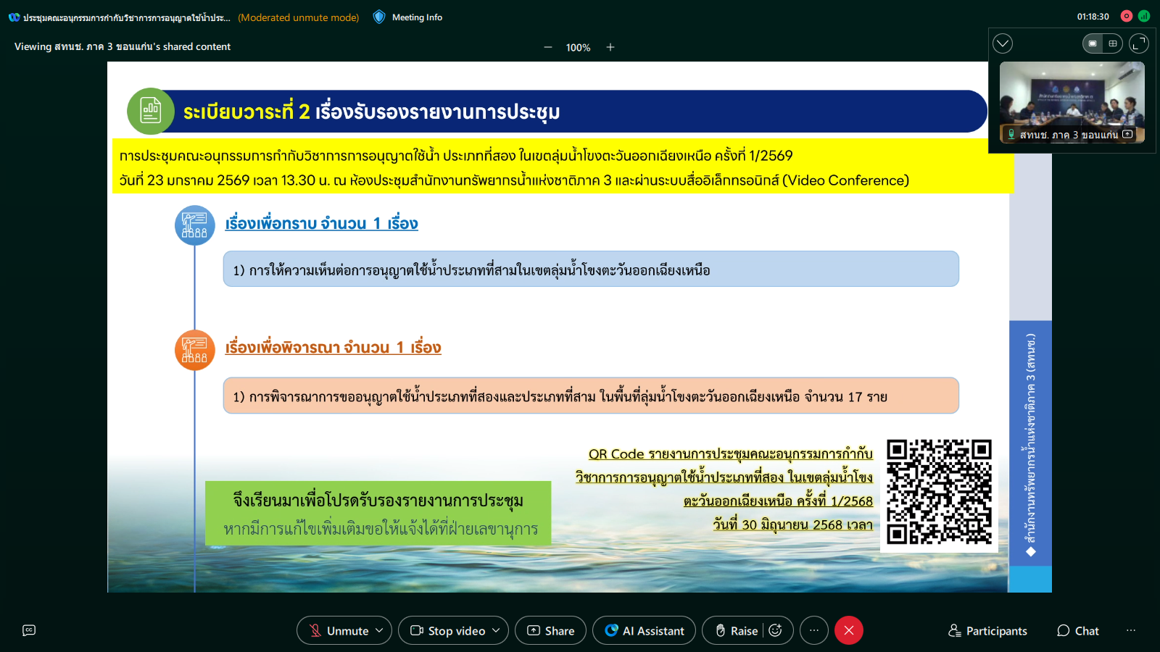Expand video panel to full screen
The width and height of the screenshot is (1160, 652).
coord(1139,43)
